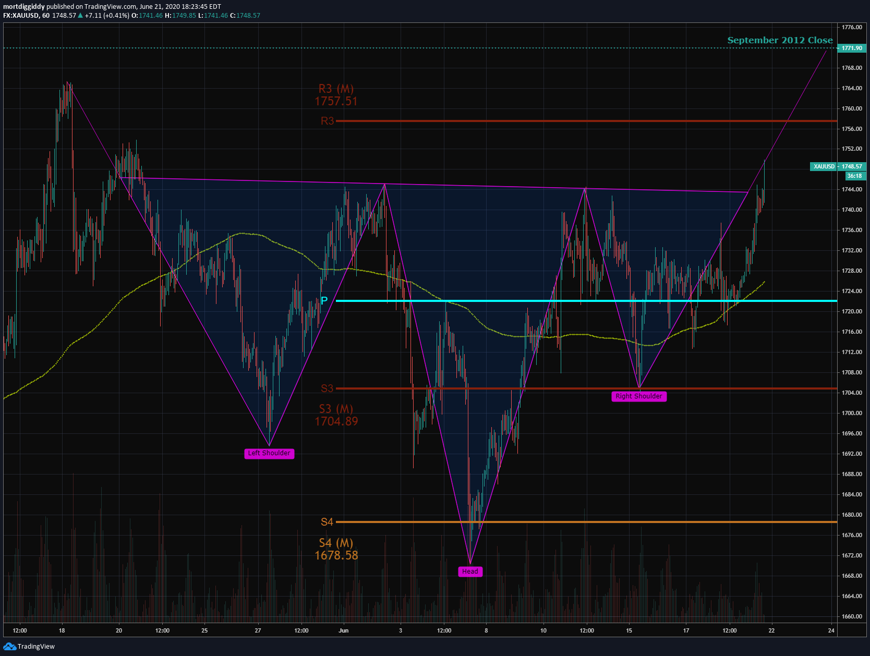Select the Left Shoulder label
The height and width of the screenshot is (656, 870).
click(x=269, y=453)
